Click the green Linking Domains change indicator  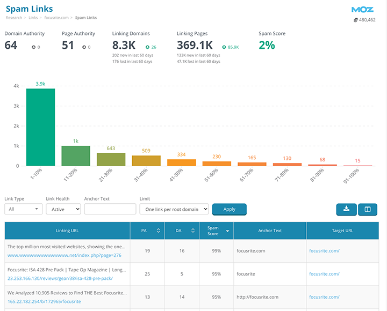tap(150, 47)
